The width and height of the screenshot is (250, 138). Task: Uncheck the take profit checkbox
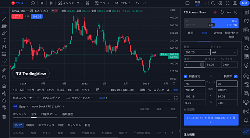(x=185, y=77)
